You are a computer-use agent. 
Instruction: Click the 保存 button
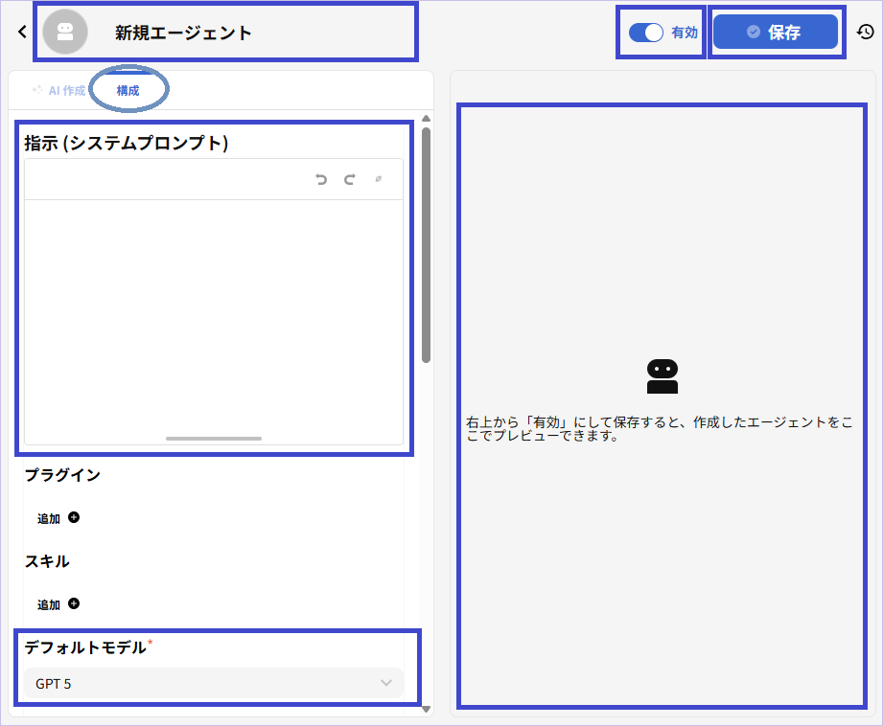coord(776,31)
